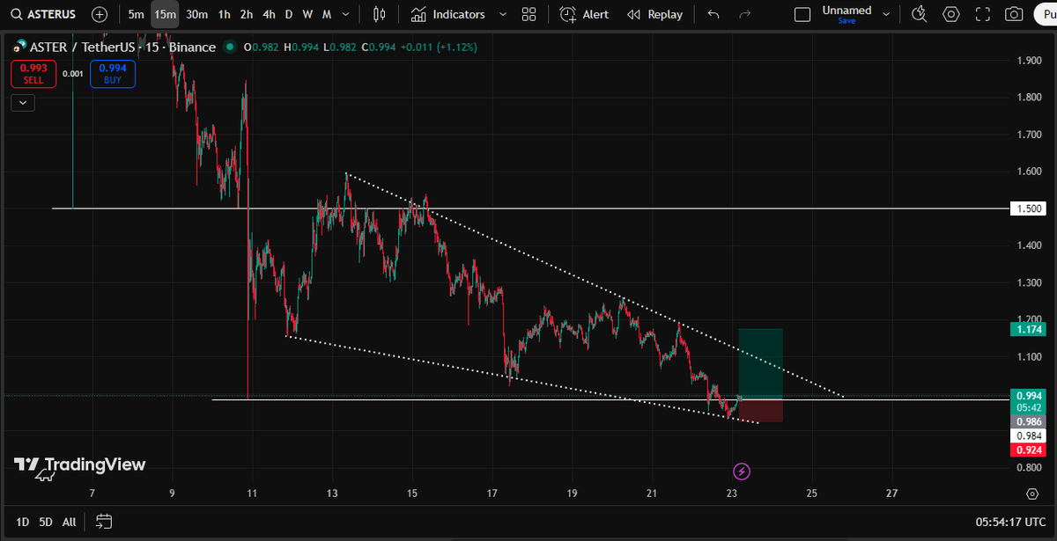1057x541 pixels.
Task: Switch to the 4h timeframe
Action: pos(269,15)
